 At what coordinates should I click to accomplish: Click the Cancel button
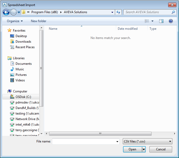pyautogui.click(x=161, y=149)
